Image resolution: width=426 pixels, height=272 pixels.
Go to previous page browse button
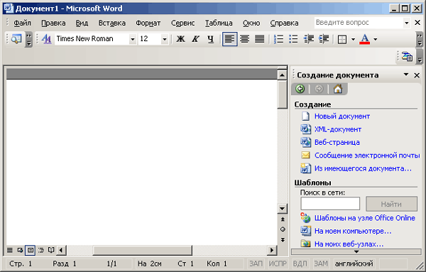(283, 219)
